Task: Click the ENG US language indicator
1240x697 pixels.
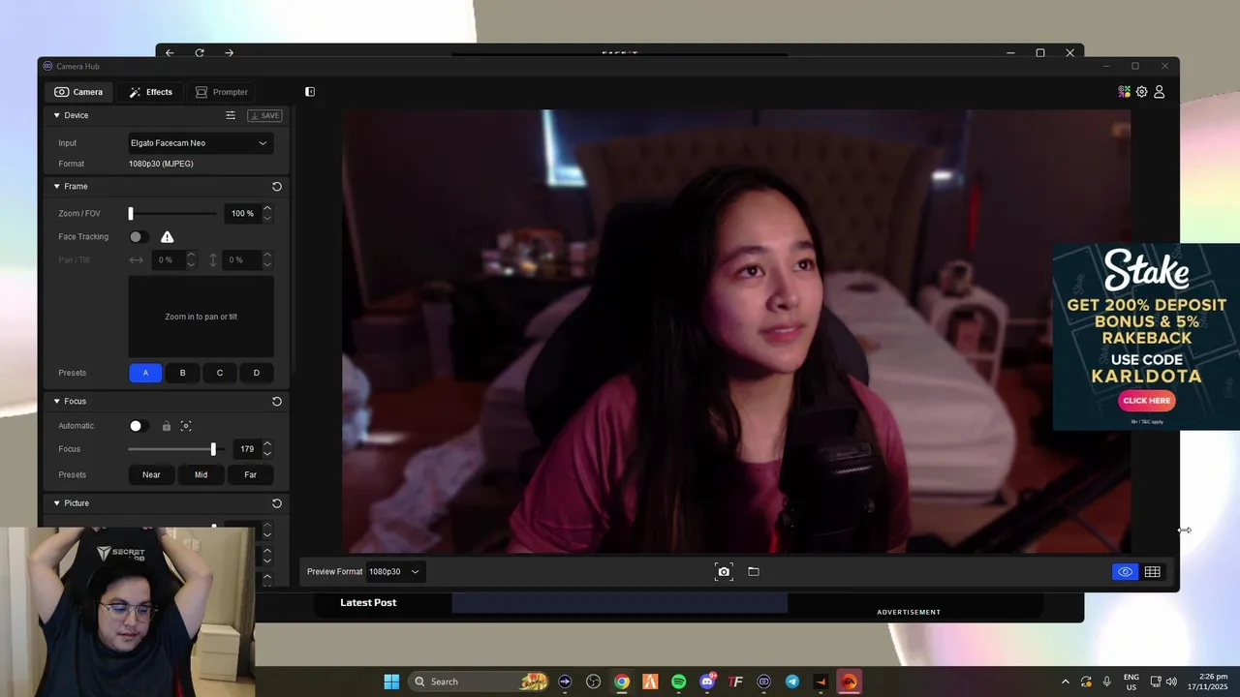Action: 1131,682
